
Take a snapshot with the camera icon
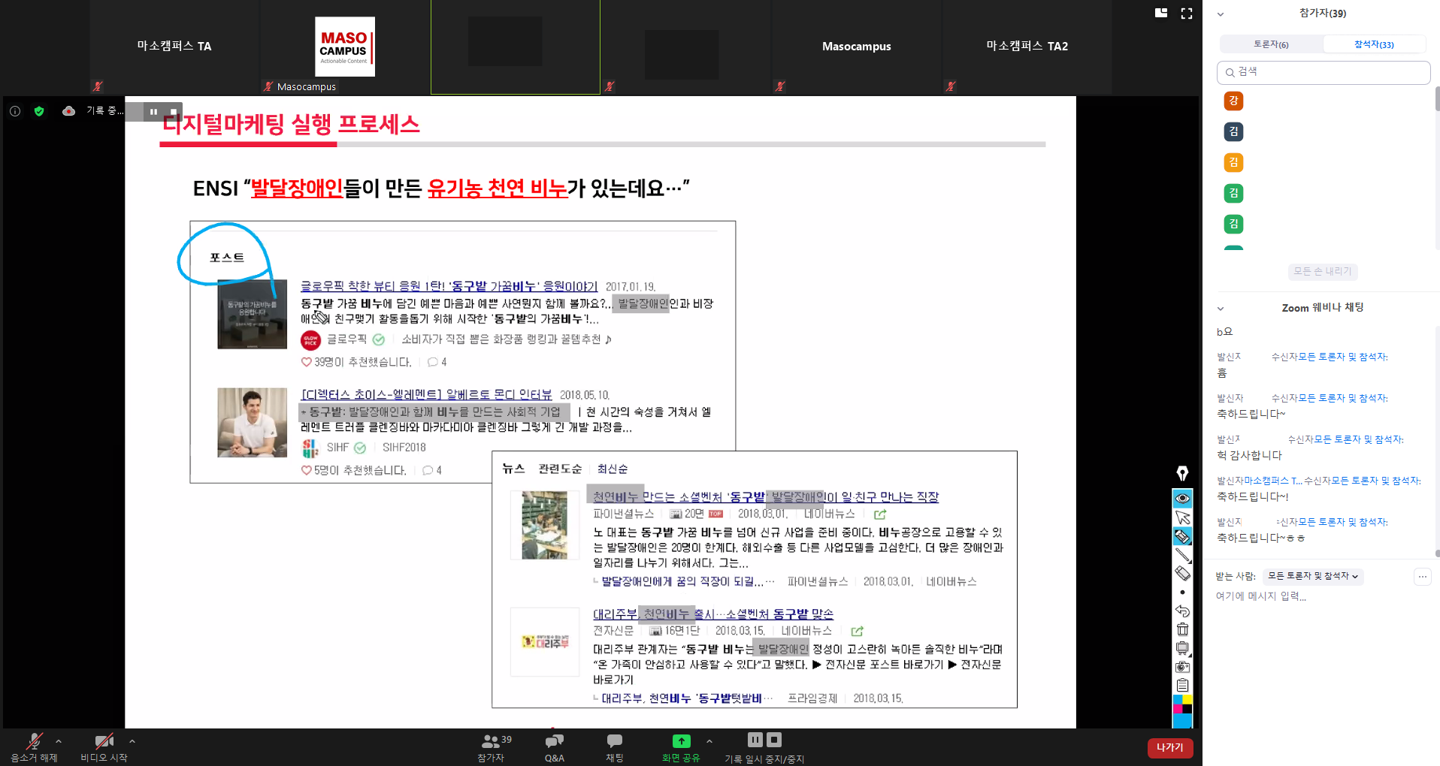point(1182,667)
